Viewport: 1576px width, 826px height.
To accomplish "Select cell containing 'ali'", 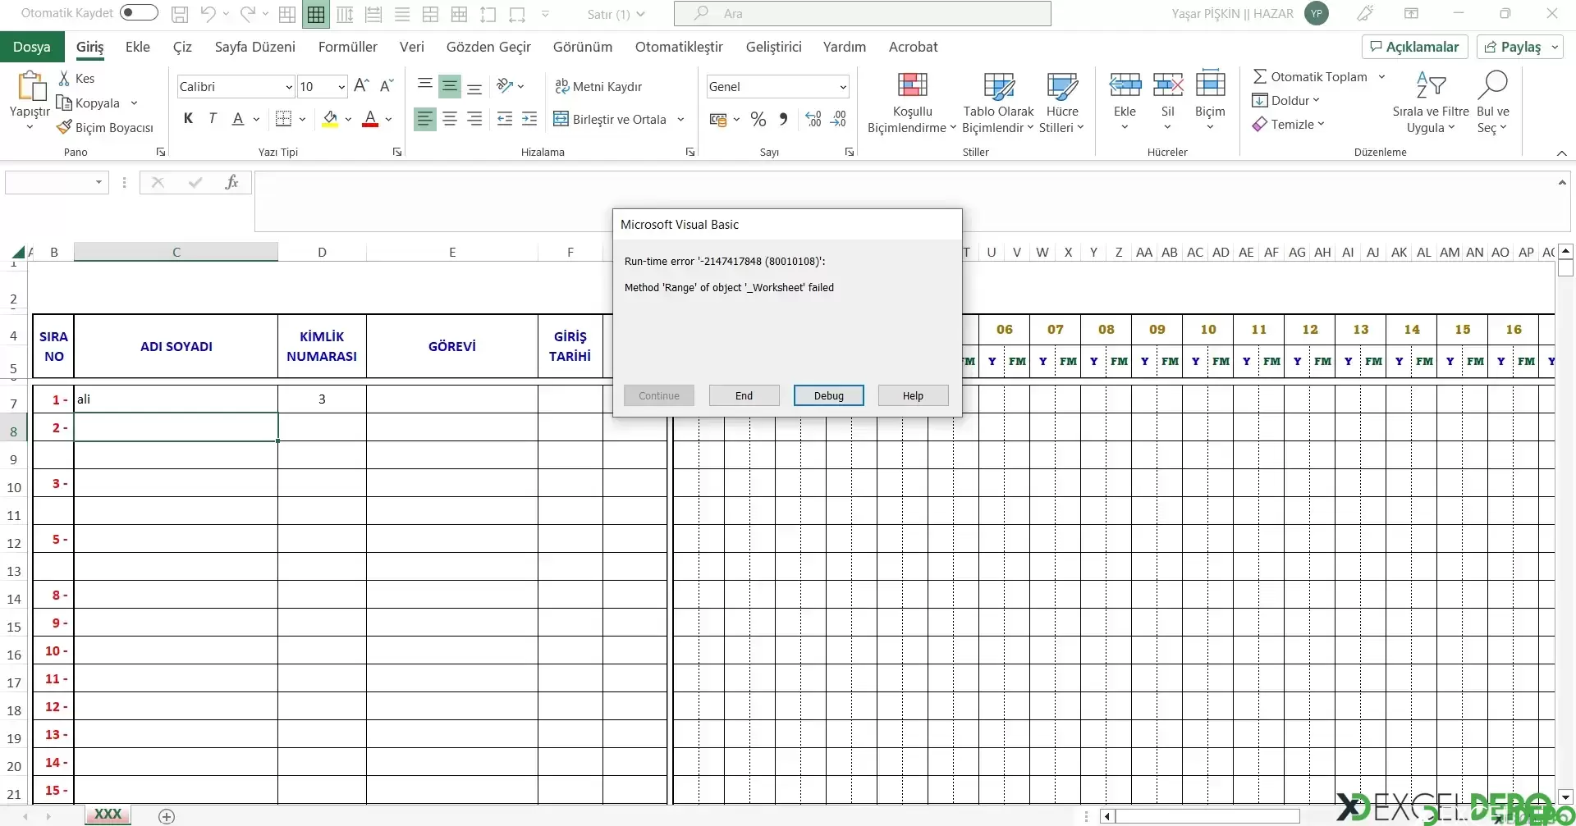I will [x=176, y=399].
